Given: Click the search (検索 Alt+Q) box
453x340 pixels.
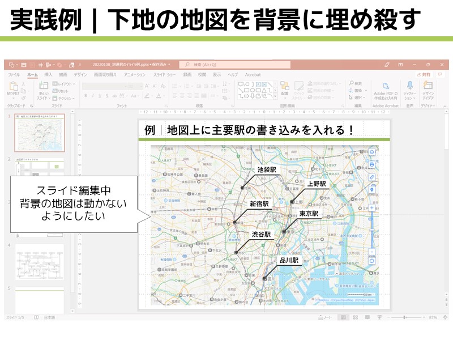Looking at the screenshot, I should point(234,65).
